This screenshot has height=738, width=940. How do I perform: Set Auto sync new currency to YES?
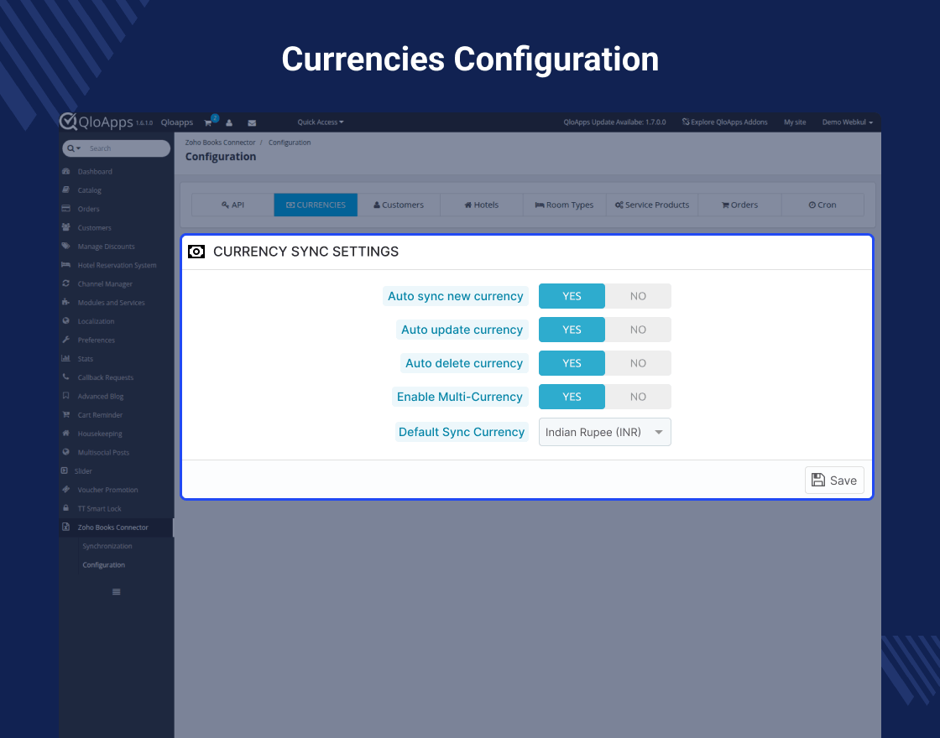click(572, 296)
